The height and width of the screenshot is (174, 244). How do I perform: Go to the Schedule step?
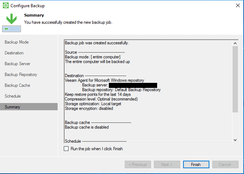point(13,96)
